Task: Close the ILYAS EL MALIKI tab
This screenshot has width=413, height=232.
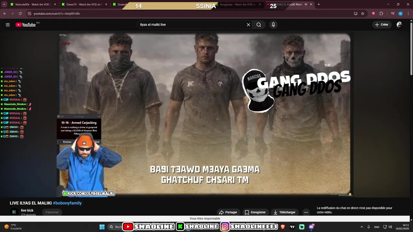Action: point(311,5)
